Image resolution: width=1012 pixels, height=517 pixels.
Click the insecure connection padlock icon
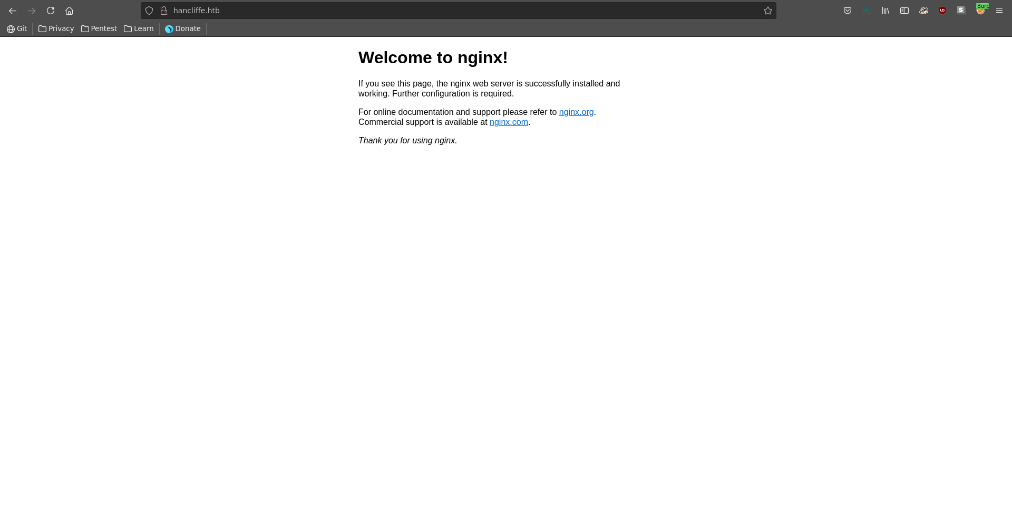click(x=164, y=11)
